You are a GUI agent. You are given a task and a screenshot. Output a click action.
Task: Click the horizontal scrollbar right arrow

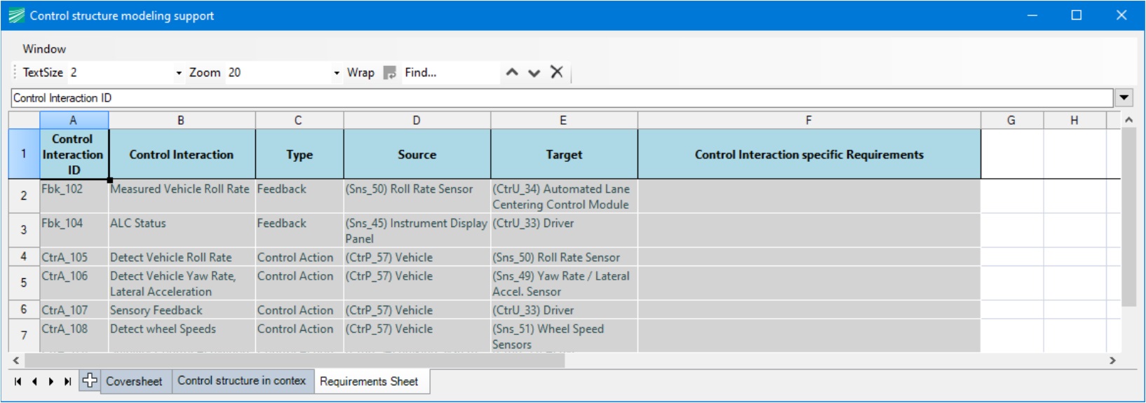coord(1112,360)
